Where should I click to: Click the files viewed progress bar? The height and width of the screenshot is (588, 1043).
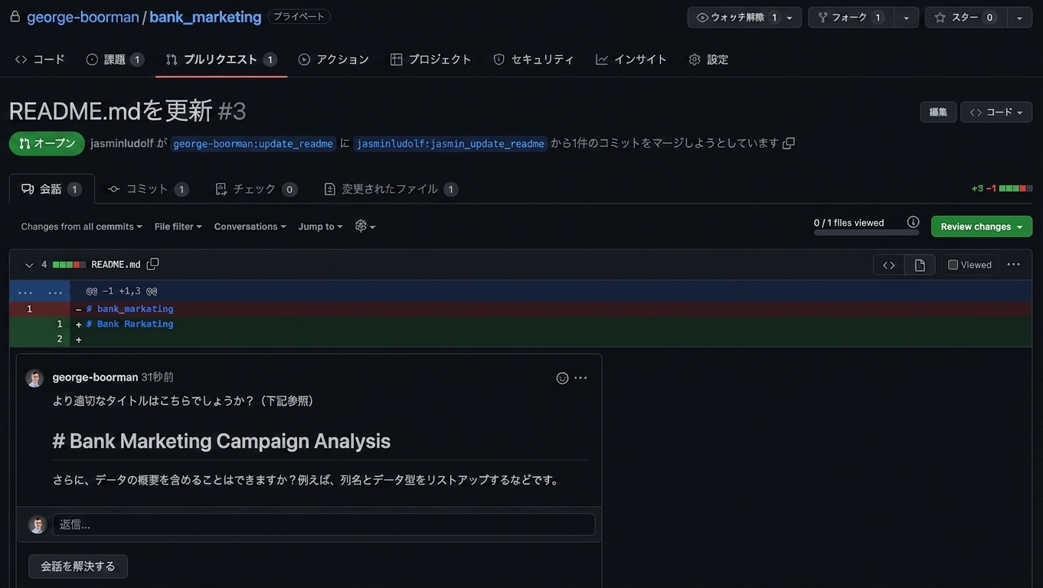coord(866,233)
